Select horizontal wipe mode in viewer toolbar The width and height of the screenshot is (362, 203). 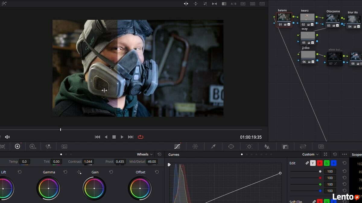coord(186,4)
